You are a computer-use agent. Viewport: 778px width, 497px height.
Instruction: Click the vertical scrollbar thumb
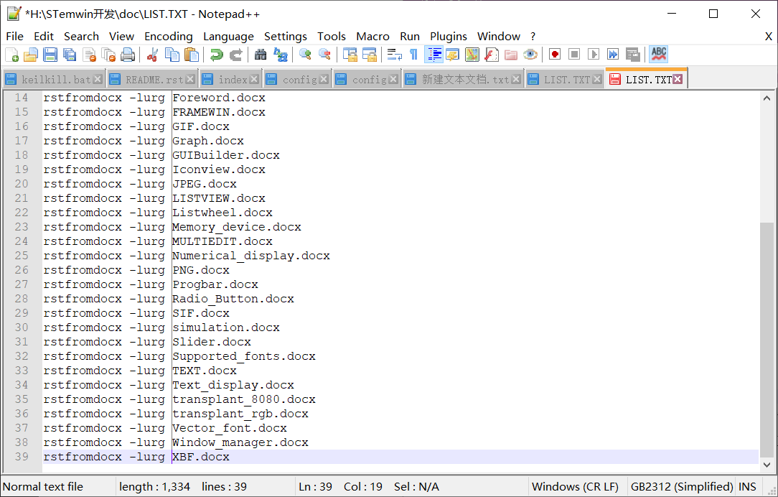click(767, 338)
